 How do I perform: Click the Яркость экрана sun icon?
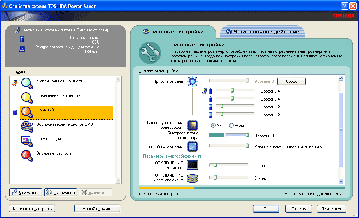192,81
